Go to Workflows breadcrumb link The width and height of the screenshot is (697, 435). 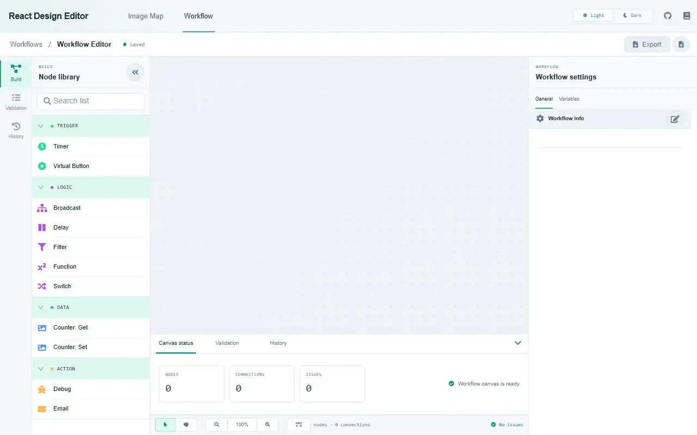point(26,44)
